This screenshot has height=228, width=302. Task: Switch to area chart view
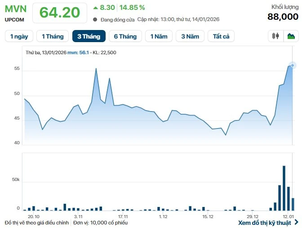click(x=291, y=36)
